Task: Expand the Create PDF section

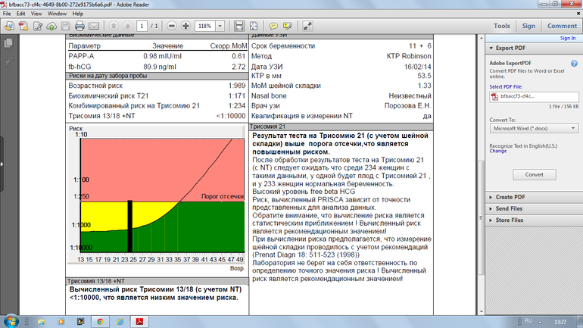Action: tap(491, 197)
